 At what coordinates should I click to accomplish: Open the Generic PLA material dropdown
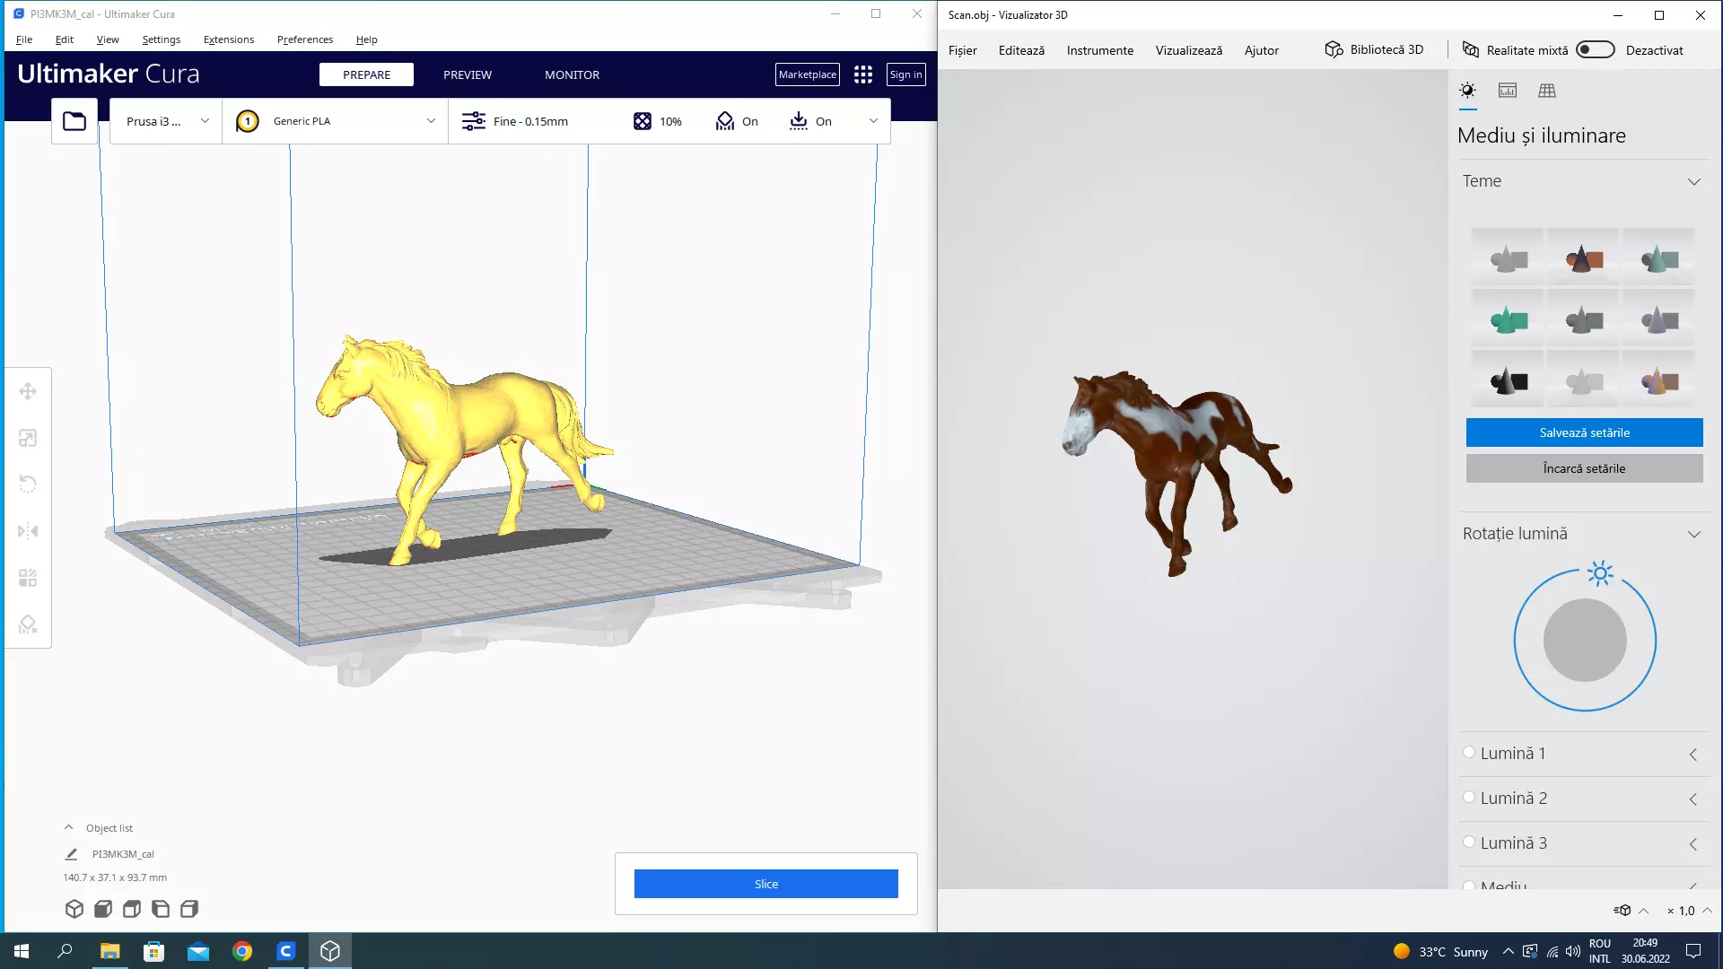coord(336,121)
